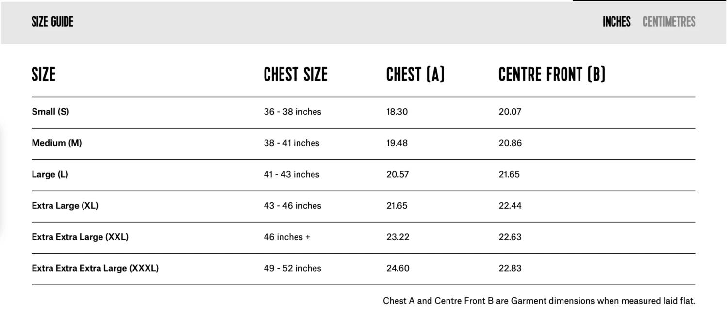Image resolution: width=728 pixels, height=313 pixels.
Task: Click the Size Guide heading
Action: click(52, 22)
